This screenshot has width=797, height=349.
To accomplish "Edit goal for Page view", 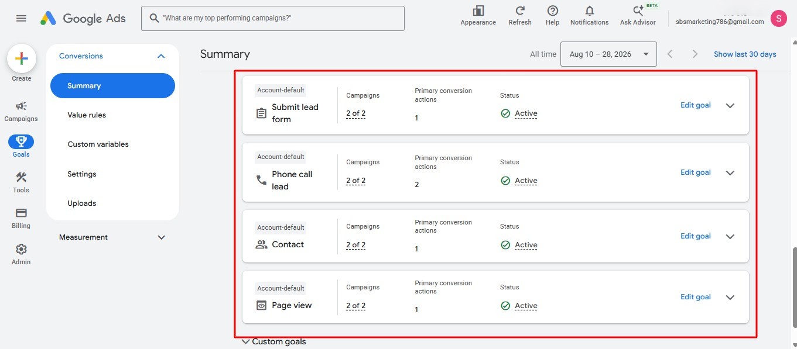I will [695, 297].
